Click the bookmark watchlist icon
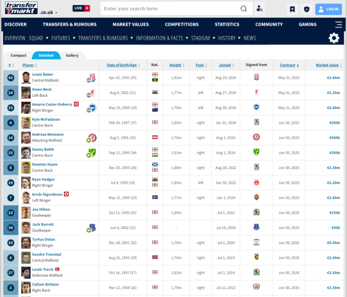This screenshot has width=347, height=297. [x=292, y=9]
